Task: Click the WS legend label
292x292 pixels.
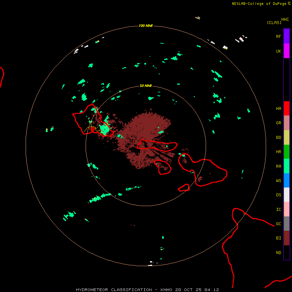Action: [x=278, y=181]
